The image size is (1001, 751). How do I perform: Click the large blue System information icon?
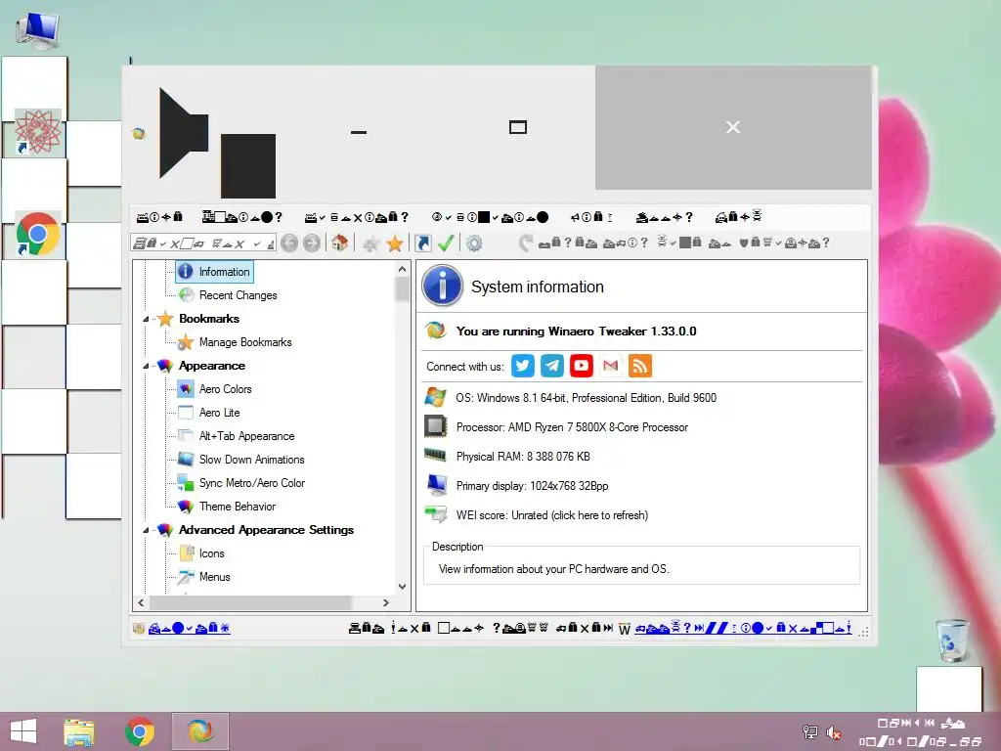[x=442, y=286]
